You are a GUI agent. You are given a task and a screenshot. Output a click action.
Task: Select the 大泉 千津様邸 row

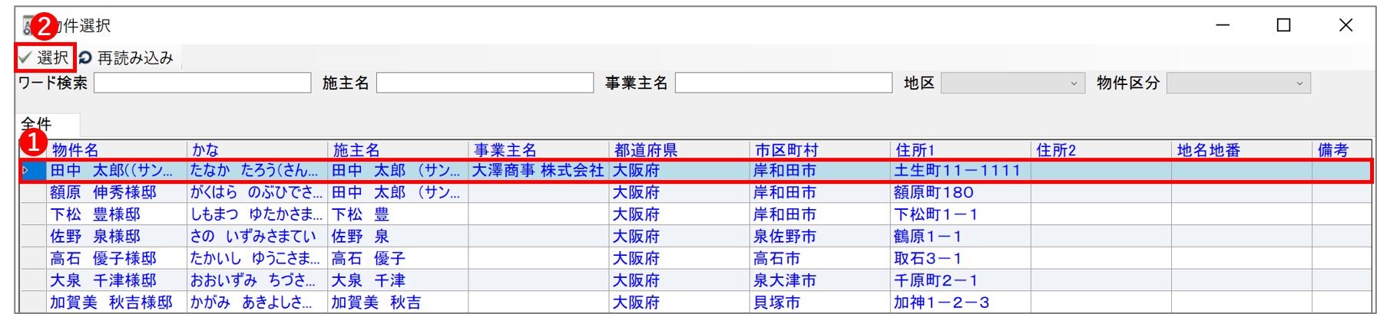(x=103, y=281)
